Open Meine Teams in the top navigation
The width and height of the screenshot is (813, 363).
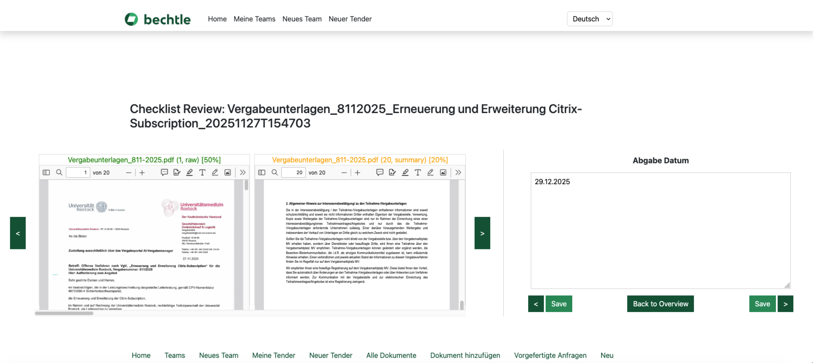(254, 19)
